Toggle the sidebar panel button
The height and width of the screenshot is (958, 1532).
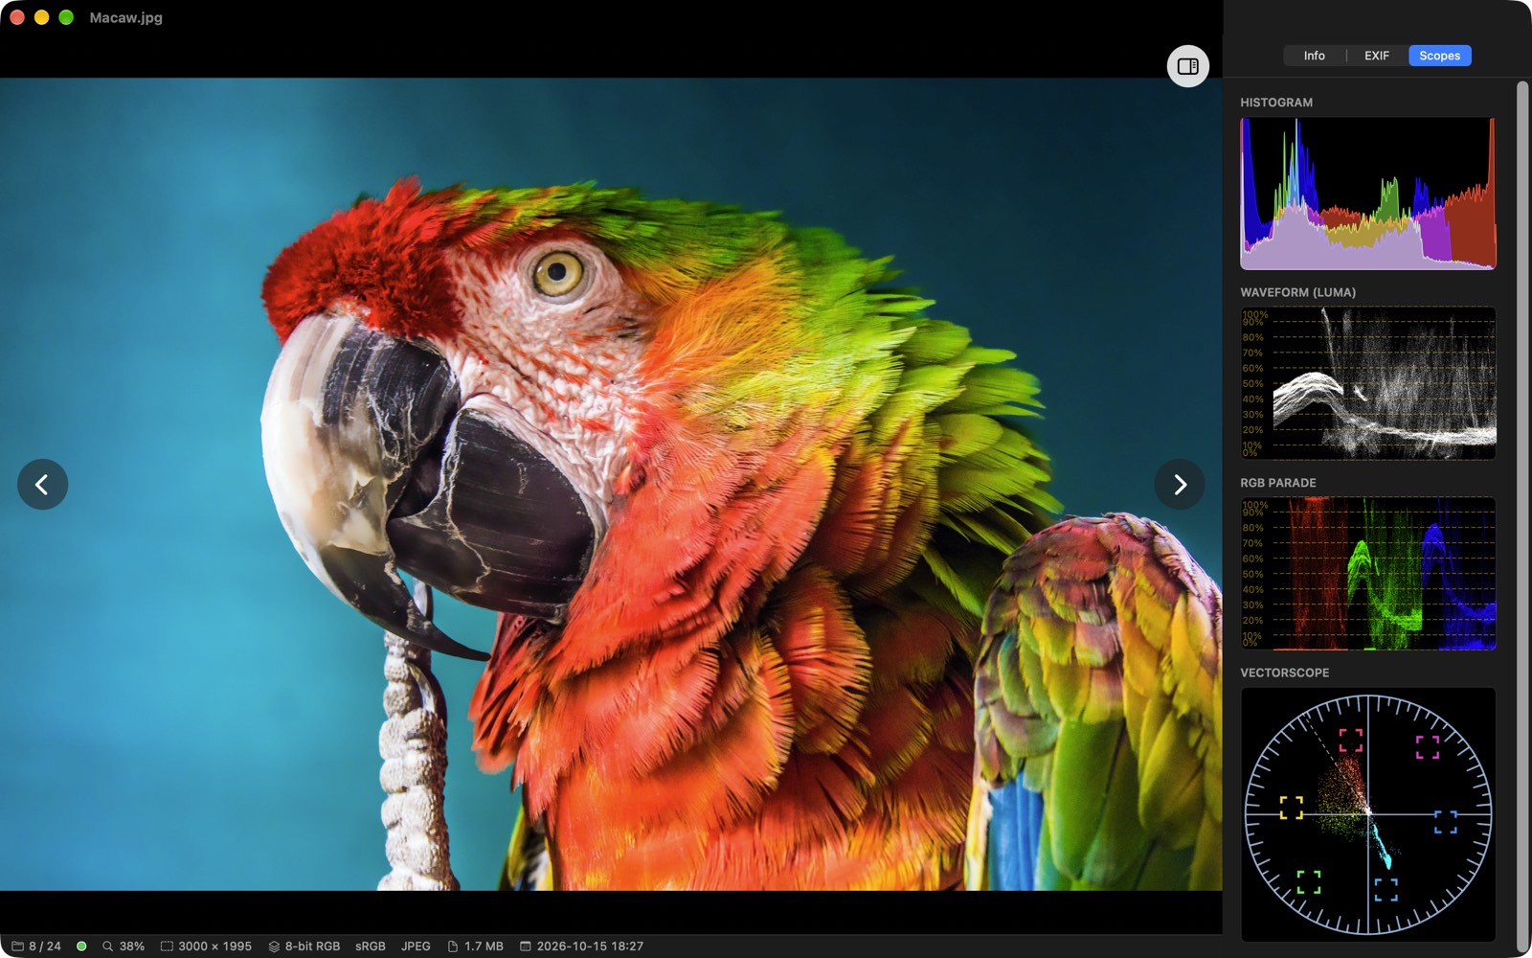[x=1187, y=66]
